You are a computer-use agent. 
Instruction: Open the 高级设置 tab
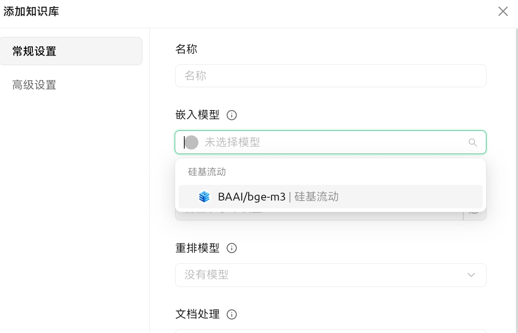pyautogui.click(x=34, y=85)
